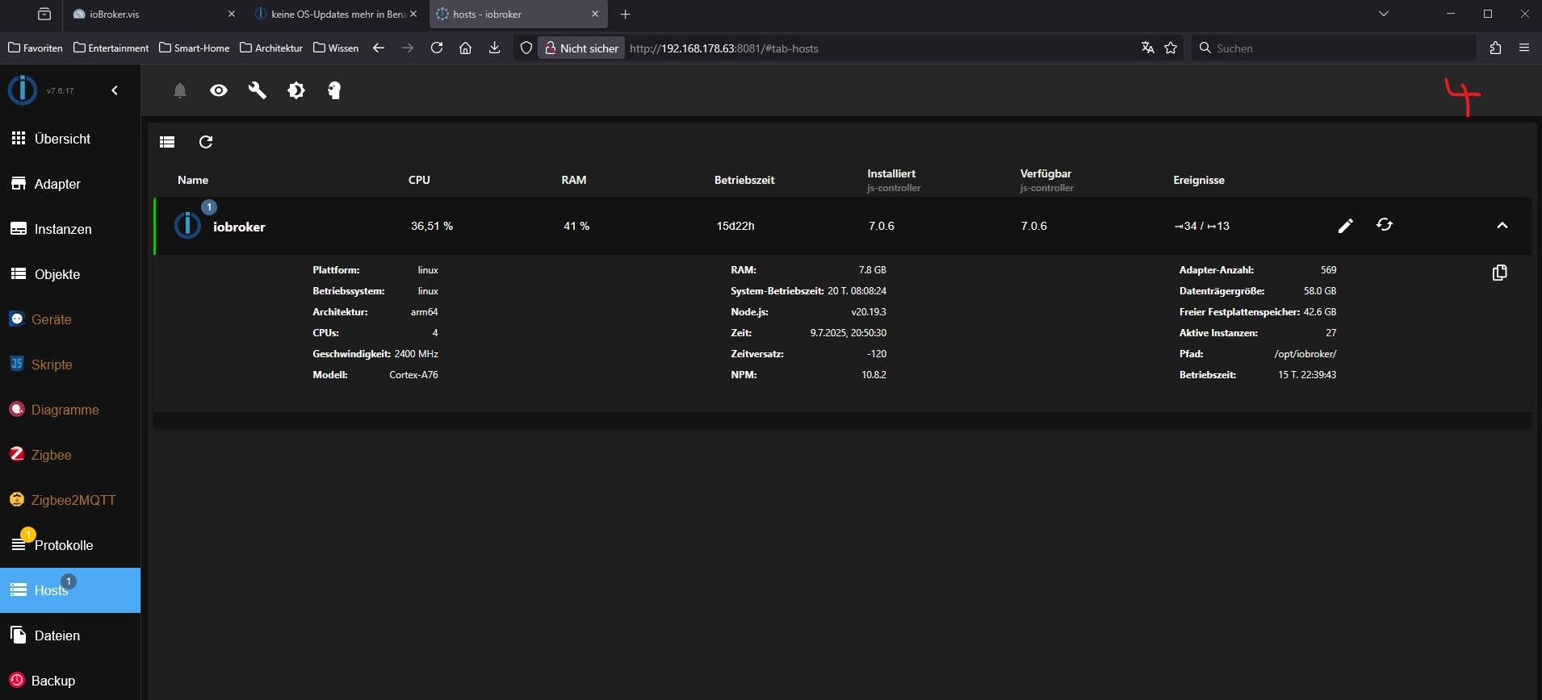Switch hosts list view layout

point(167,142)
